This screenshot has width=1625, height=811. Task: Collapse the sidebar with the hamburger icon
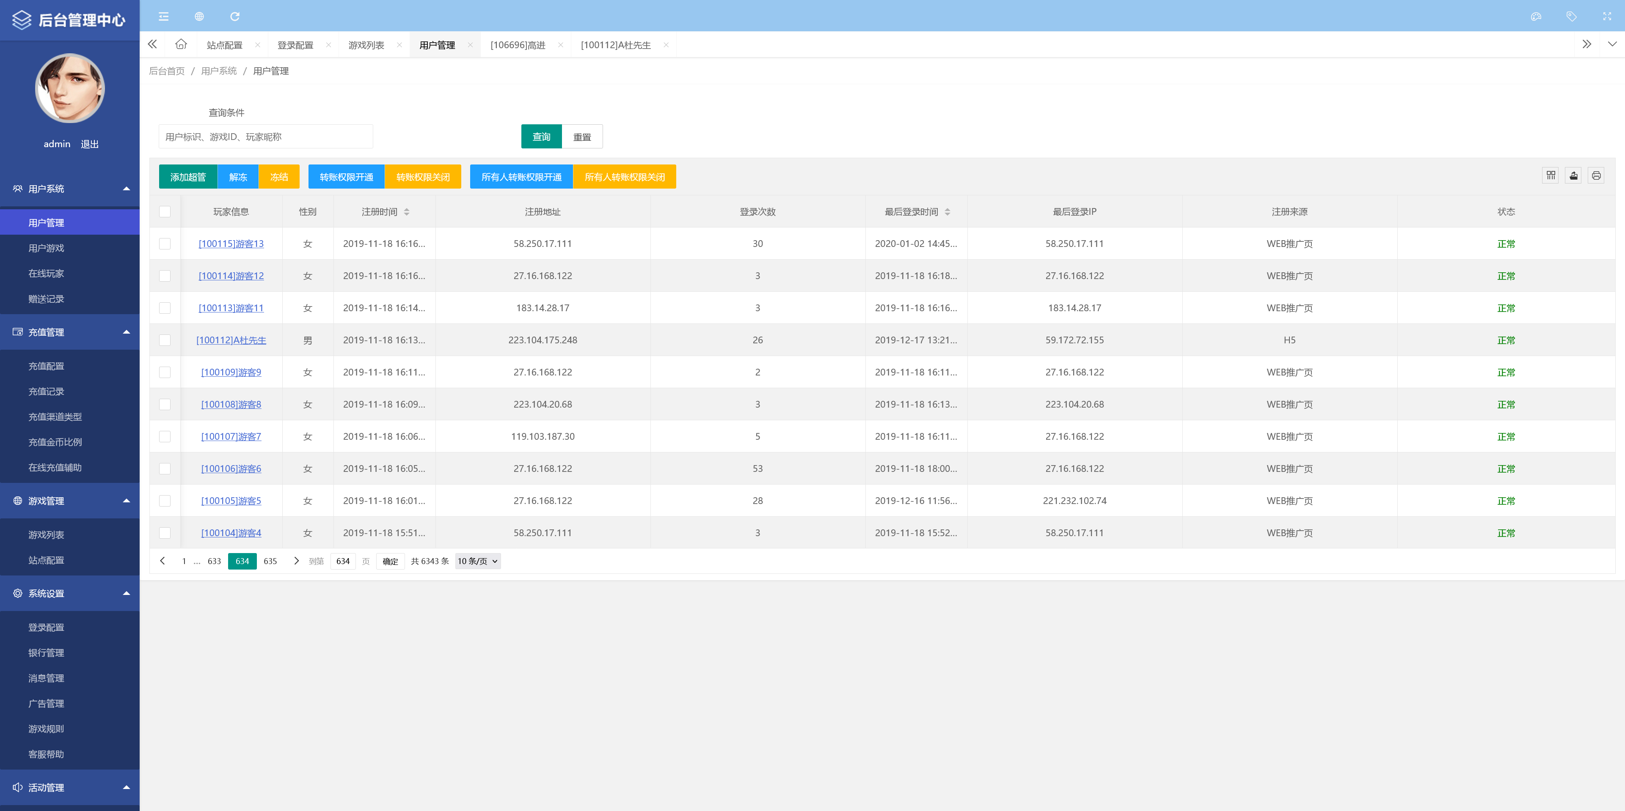pos(163,16)
